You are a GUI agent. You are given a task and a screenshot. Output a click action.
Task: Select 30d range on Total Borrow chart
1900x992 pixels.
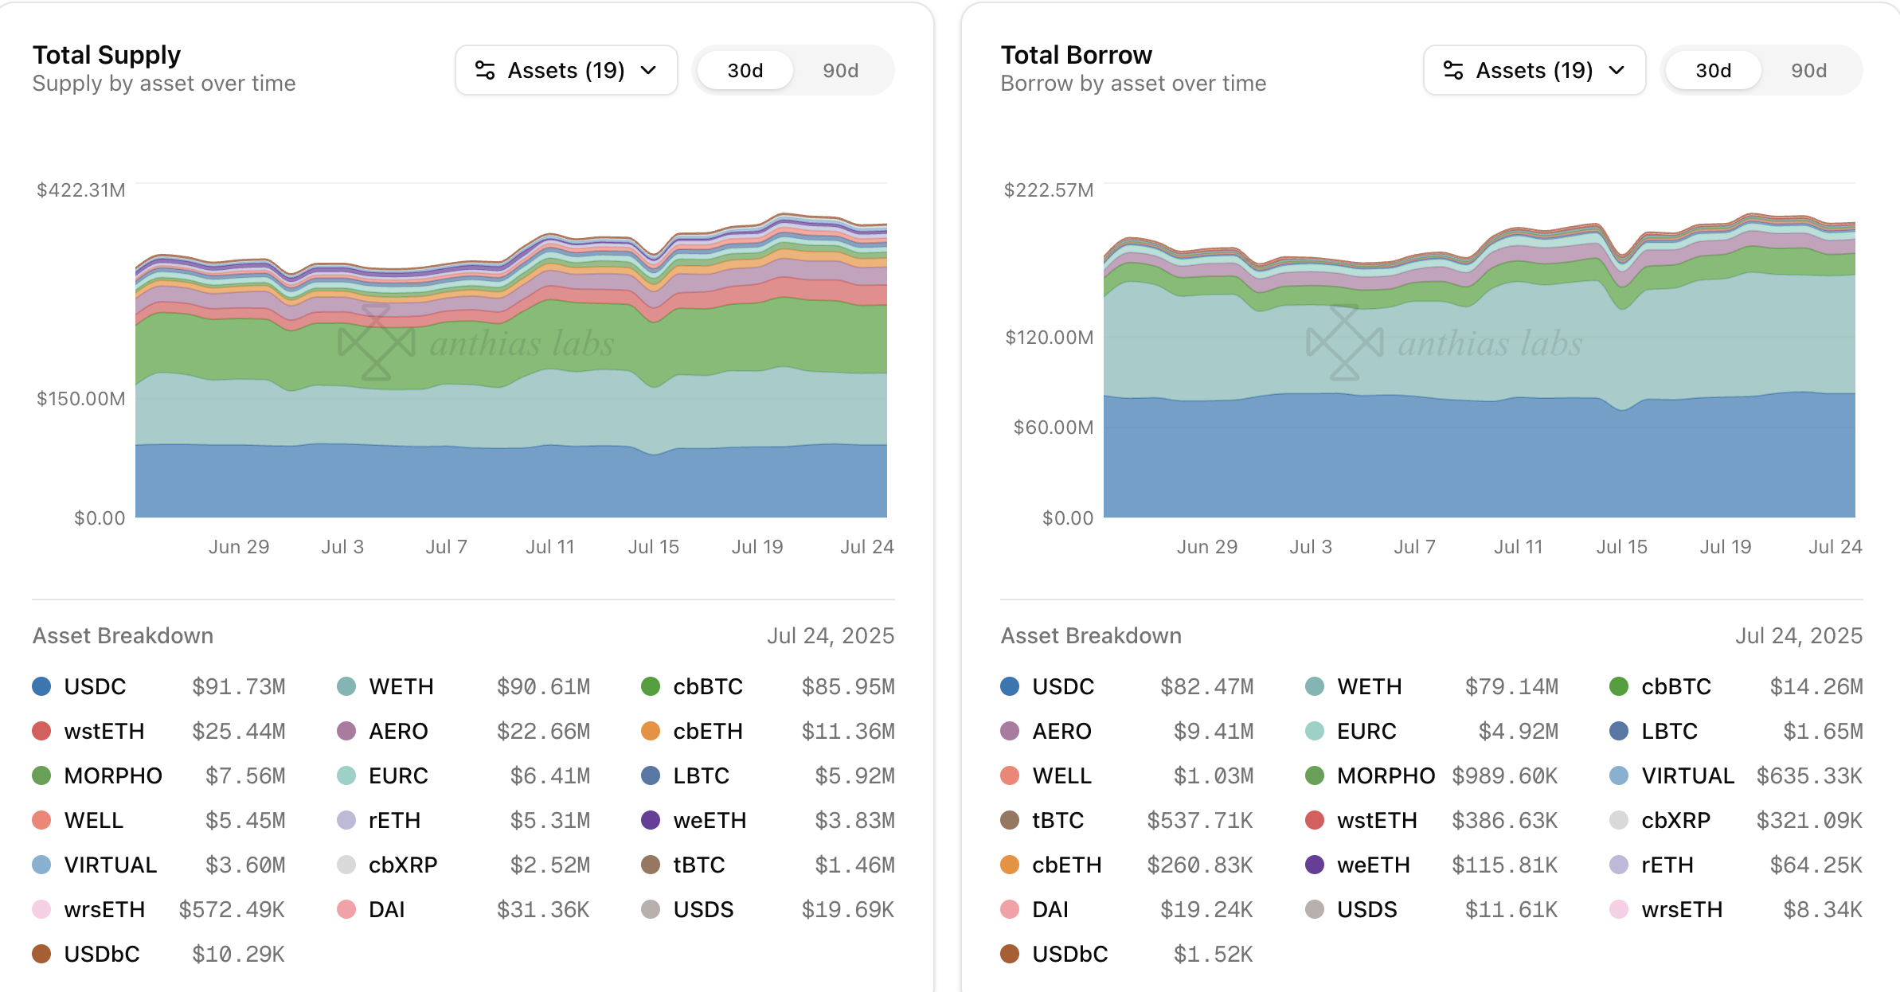(x=1713, y=71)
